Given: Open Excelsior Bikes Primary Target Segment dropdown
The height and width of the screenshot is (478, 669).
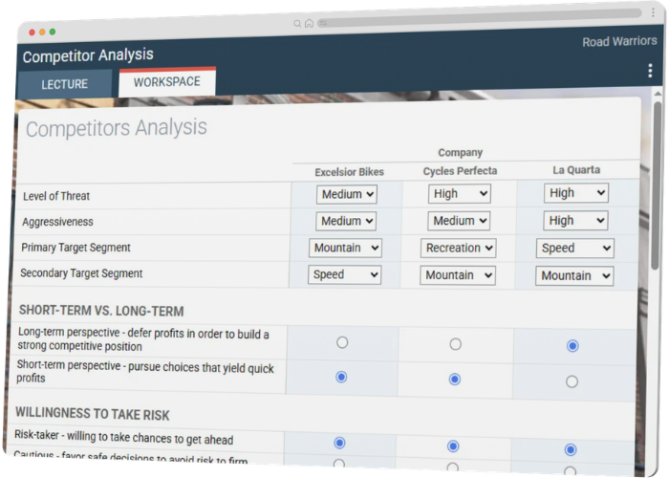Looking at the screenshot, I should 345,248.
